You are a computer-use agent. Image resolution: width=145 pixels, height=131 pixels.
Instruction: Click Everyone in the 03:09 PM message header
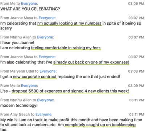point(29,86)
